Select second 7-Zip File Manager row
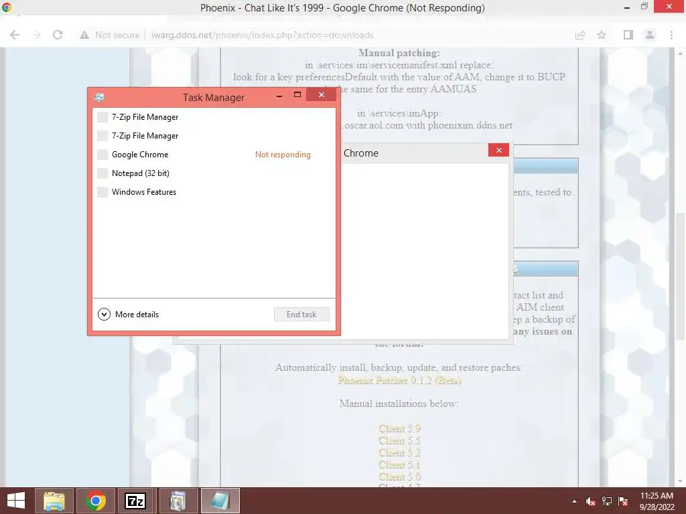The width and height of the screenshot is (686, 514). pyautogui.click(x=214, y=135)
